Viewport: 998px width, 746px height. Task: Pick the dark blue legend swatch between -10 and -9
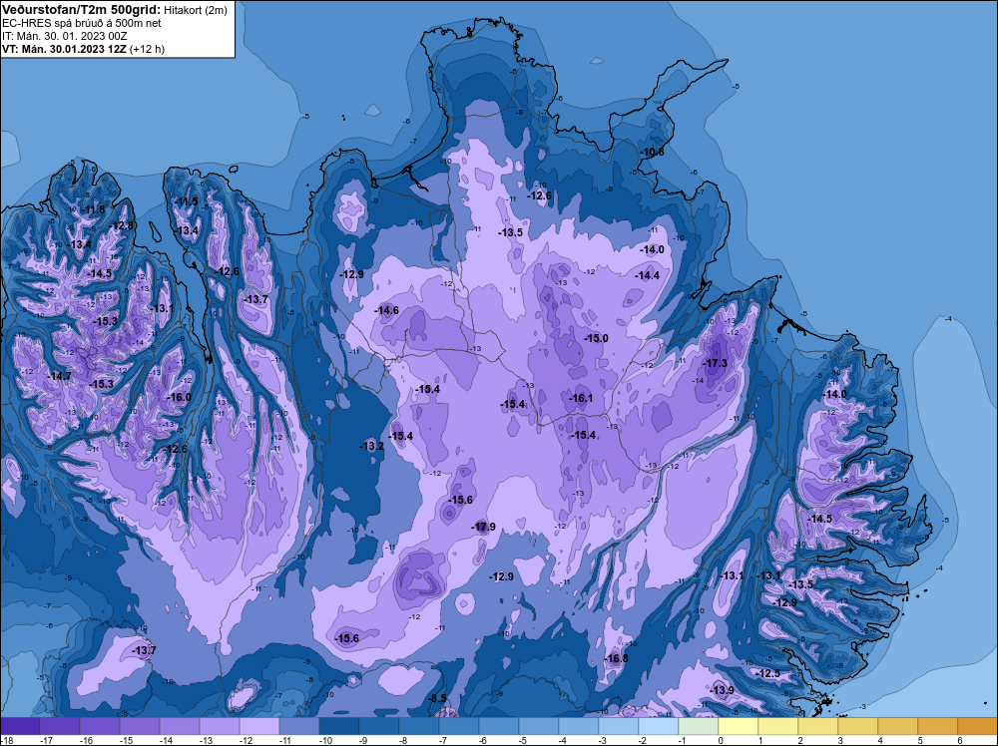pyautogui.click(x=339, y=726)
